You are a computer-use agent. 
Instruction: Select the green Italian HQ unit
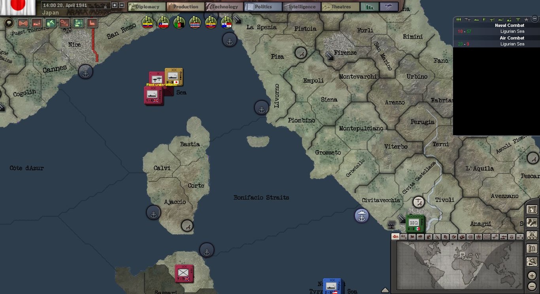414,223
